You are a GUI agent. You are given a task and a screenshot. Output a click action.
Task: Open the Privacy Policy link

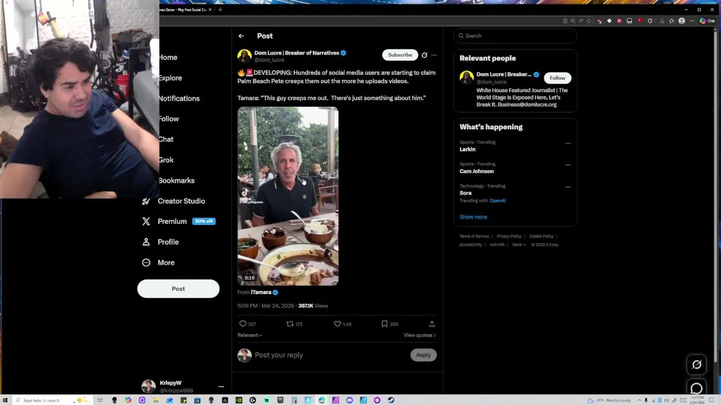(x=509, y=236)
